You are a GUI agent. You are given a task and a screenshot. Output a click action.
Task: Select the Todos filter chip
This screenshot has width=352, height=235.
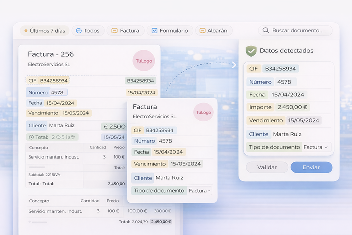88,31
